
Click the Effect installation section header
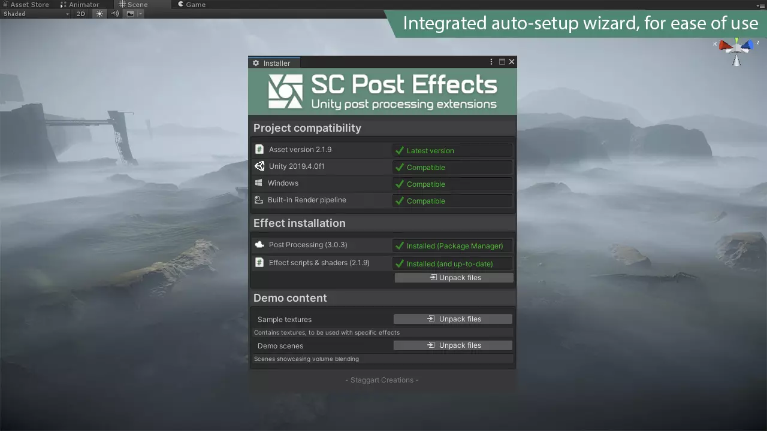point(300,223)
